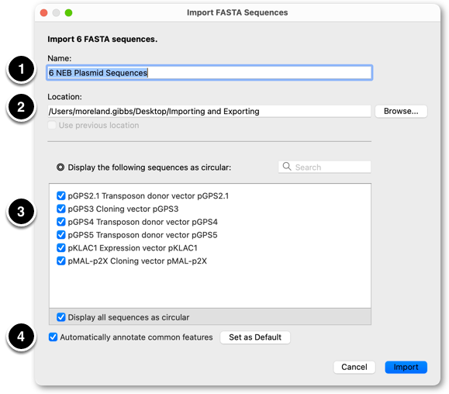Uncheck pGPS2.1 Transposon donor vector
449x394 pixels.
[61, 196]
